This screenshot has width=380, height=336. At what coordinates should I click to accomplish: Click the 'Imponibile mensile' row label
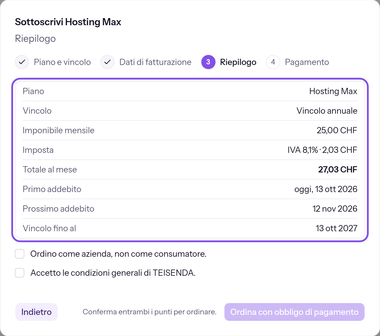click(x=58, y=130)
